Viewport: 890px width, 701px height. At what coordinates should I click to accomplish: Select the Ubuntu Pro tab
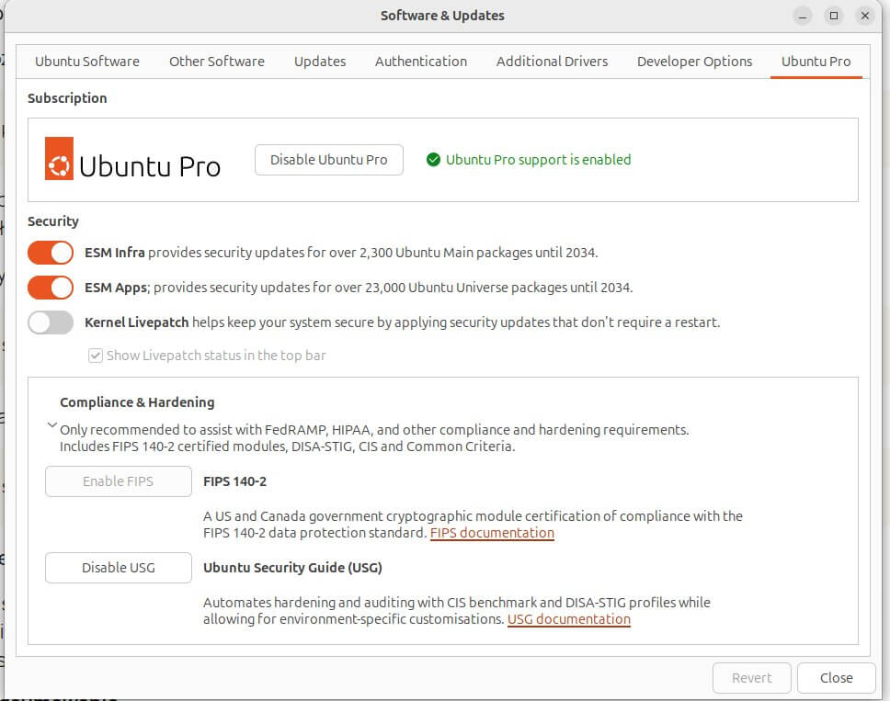(816, 62)
